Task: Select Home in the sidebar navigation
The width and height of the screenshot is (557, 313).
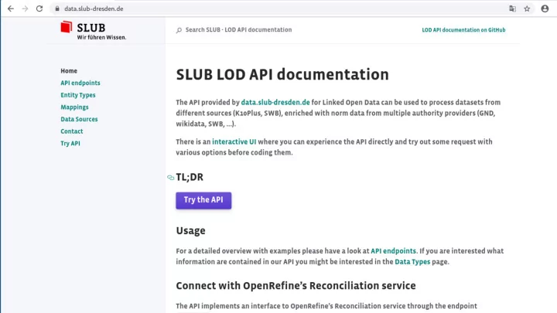Action: pyautogui.click(x=69, y=70)
